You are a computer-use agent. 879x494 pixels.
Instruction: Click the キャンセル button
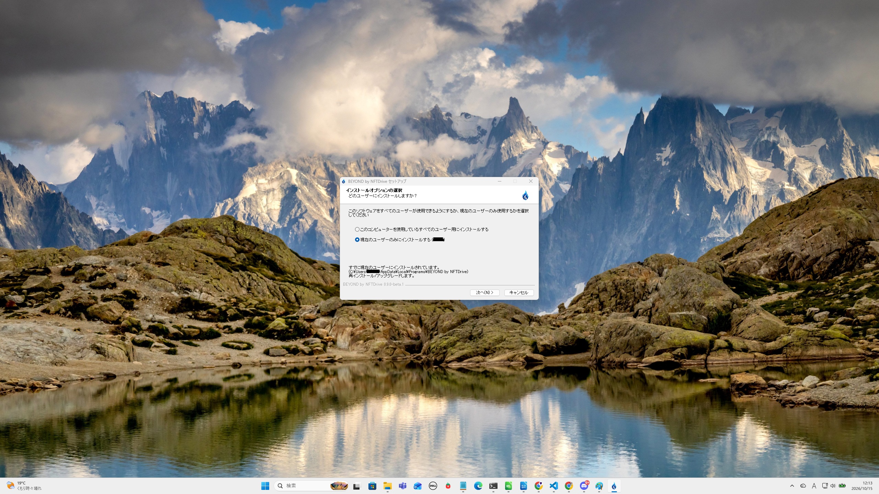pyautogui.click(x=519, y=293)
